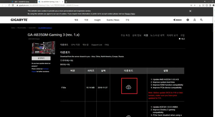Close the GA-AB350M-Gaming 3 browser tab

63,2
